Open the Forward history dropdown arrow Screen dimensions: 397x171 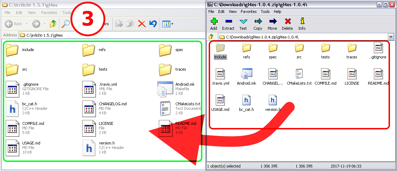pos(45,24)
